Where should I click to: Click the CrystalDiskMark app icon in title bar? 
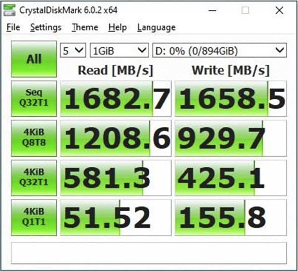pos(10,9)
